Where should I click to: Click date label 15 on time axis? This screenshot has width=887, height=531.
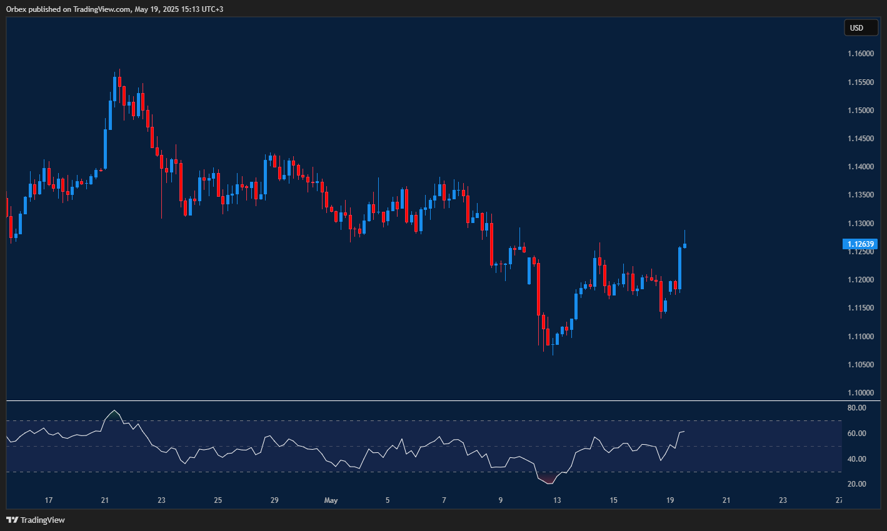pyautogui.click(x=614, y=500)
